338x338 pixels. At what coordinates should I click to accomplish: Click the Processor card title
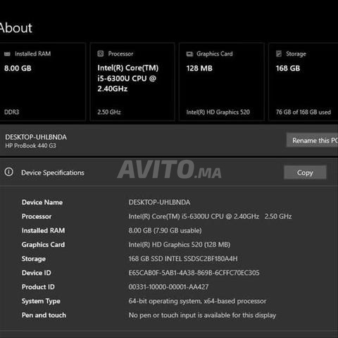[x=120, y=54]
